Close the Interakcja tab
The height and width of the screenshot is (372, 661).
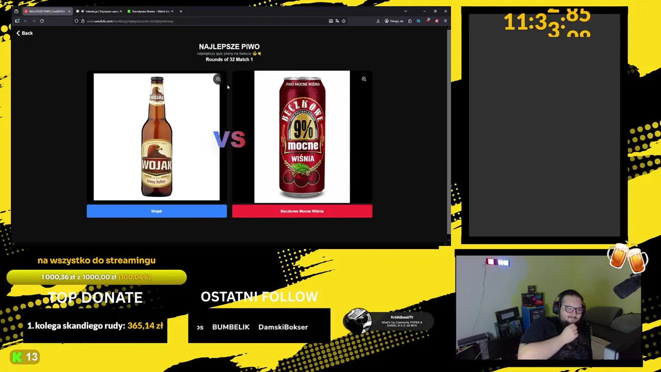(121, 11)
